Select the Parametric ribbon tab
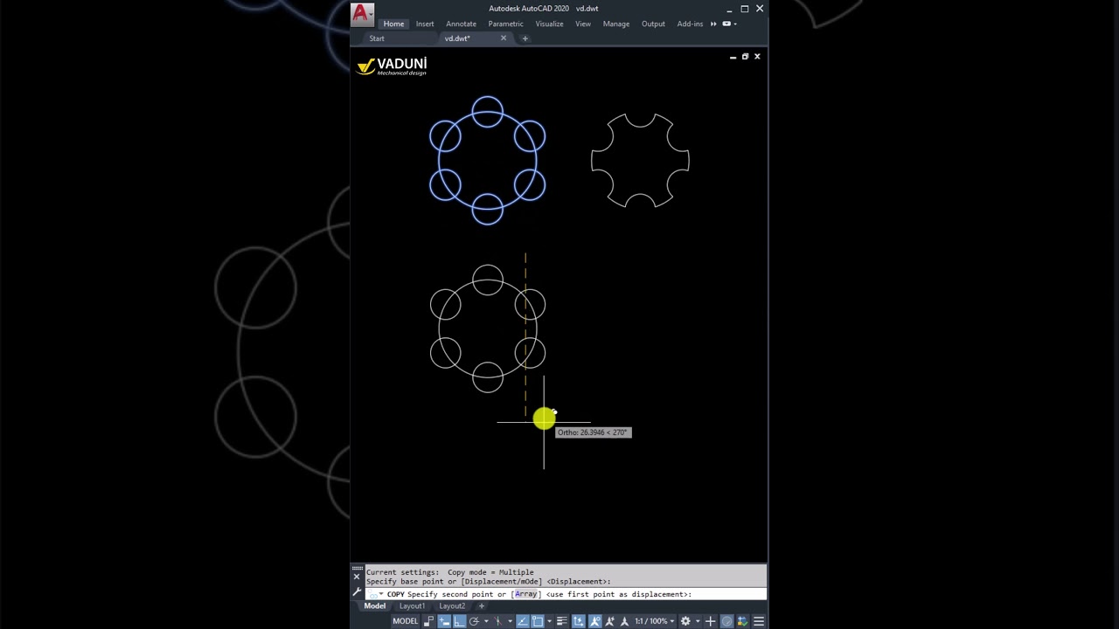The width and height of the screenshot is (1119, 629). point(505,24)
